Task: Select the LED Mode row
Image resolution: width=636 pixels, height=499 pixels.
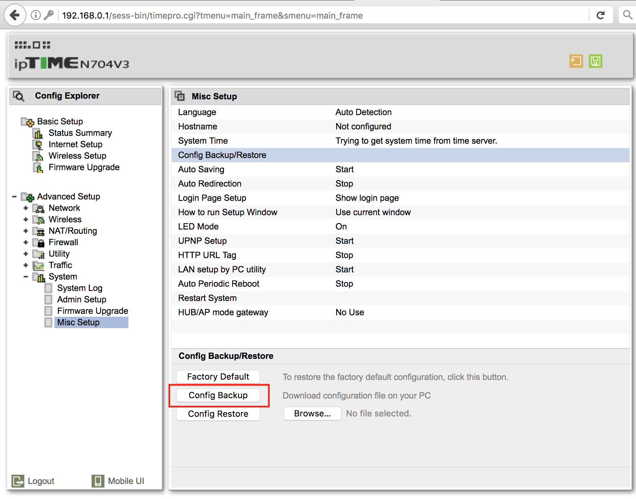Action: (400, 227)
